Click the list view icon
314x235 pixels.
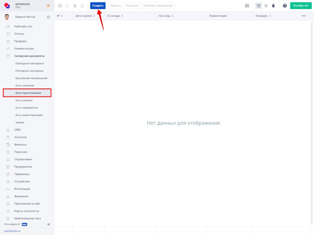tap(266, 6)
